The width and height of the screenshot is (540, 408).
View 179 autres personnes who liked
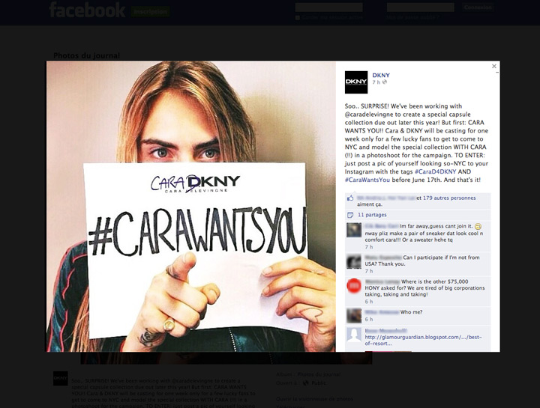[x=449, y=198]
